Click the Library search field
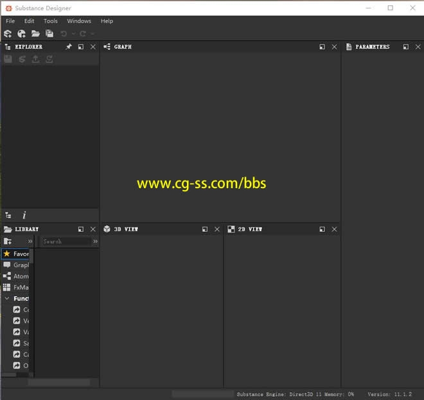 (66, 241)
